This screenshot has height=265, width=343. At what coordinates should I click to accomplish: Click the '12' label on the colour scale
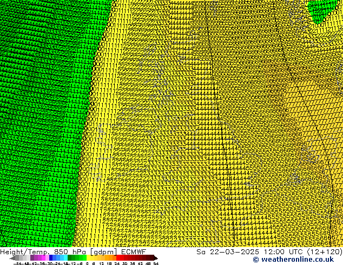click(x=102, y=264)
